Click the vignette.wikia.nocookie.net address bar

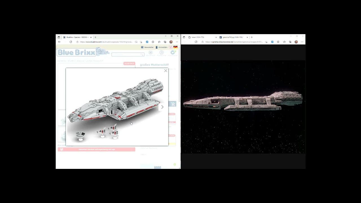click(234, 42)
